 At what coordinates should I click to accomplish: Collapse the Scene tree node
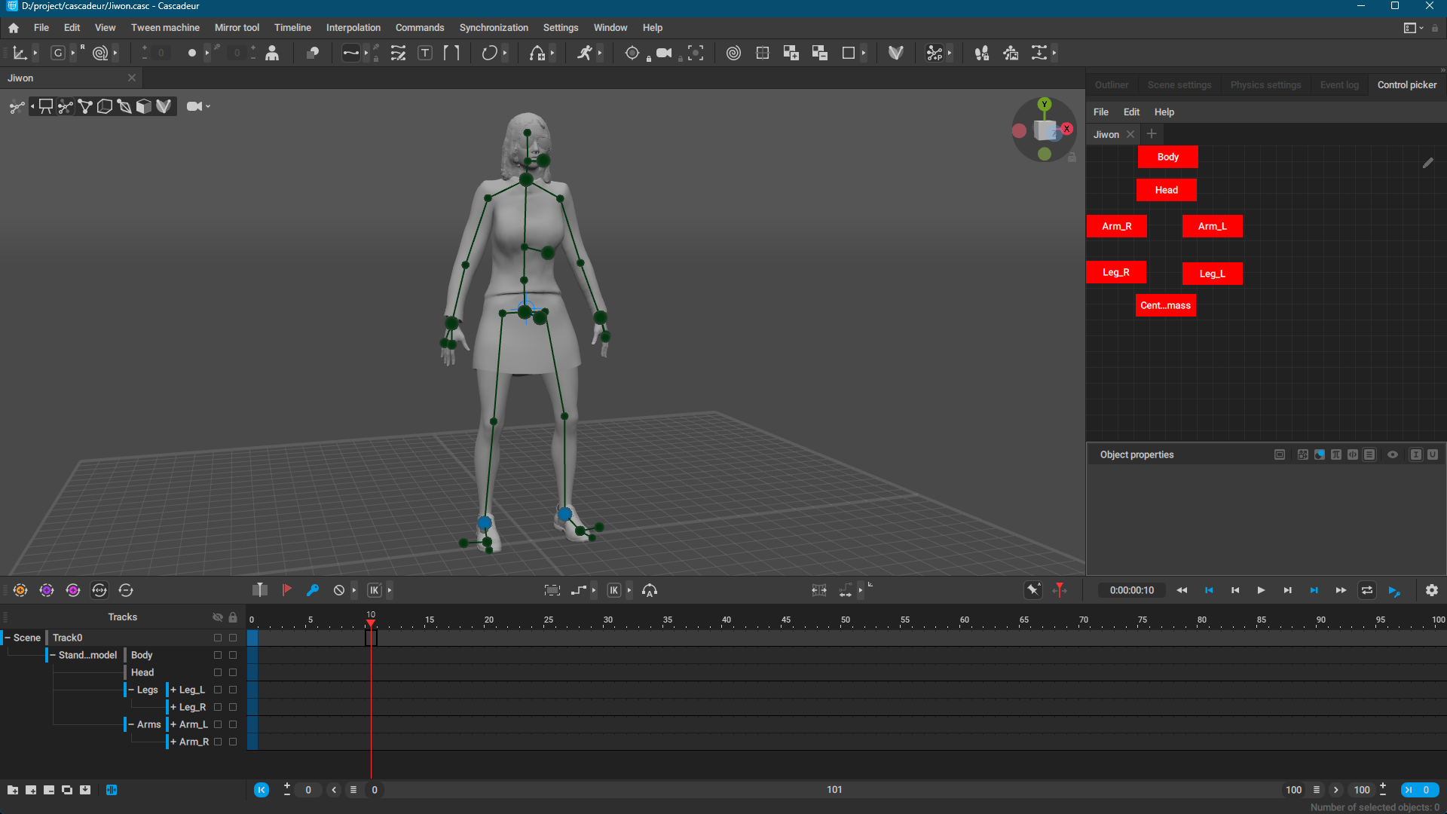8,638
